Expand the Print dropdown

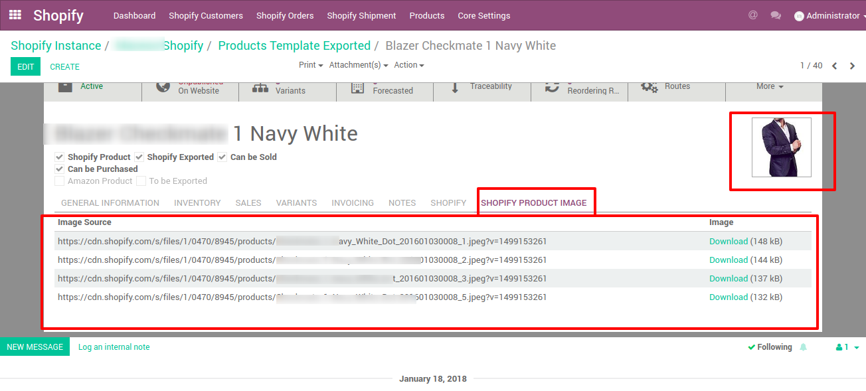(x=311, y=65)
